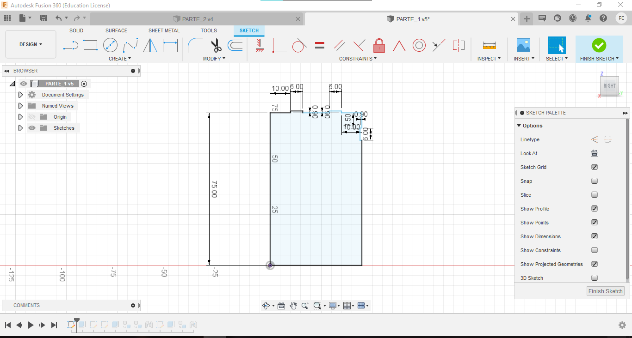Select the Fillet tool in Modify
The image size is (632, 338).
pyautogui.click(x=195, y=45)
